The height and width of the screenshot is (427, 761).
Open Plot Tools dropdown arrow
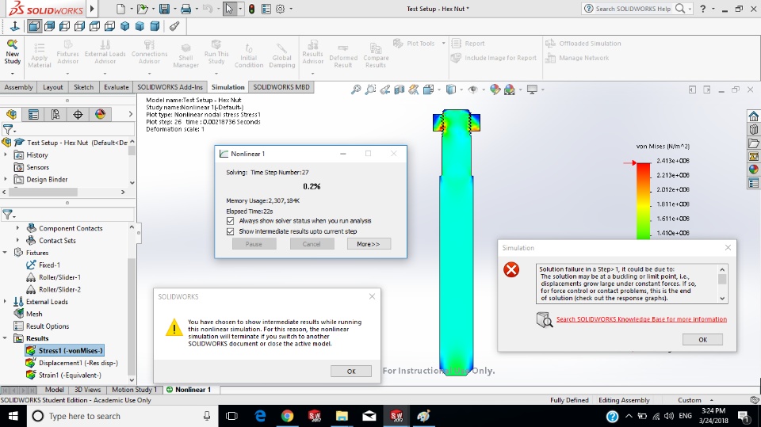(443, 44)
